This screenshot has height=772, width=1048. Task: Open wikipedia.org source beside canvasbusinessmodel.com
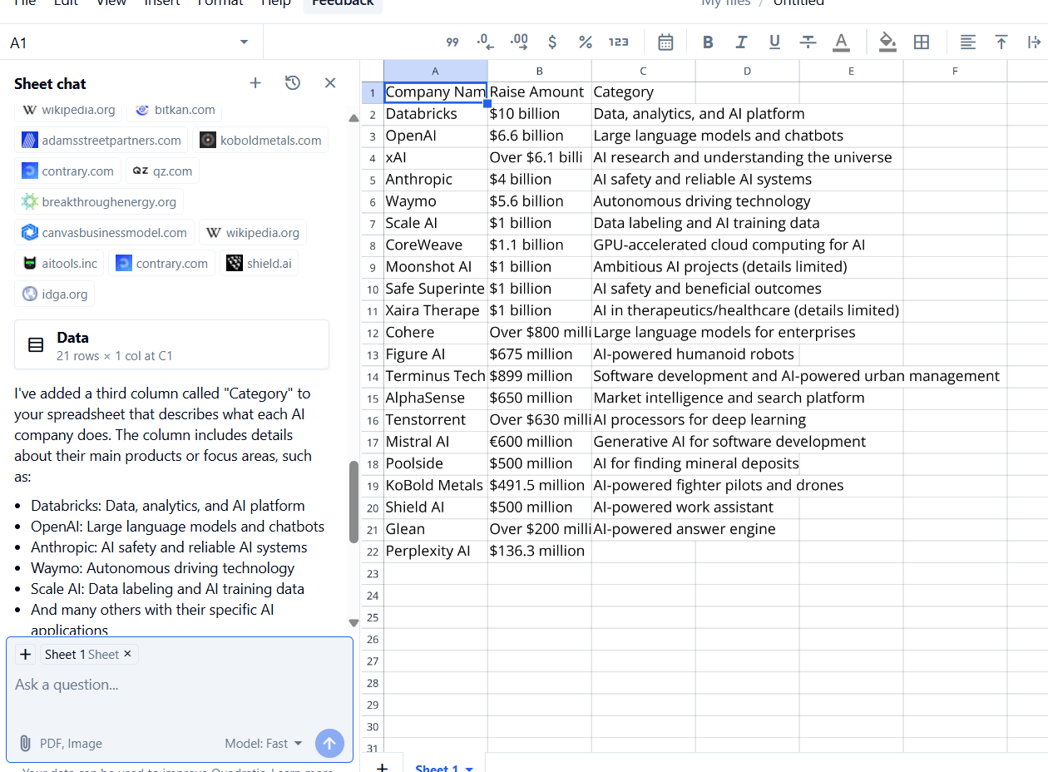[253, 232]
